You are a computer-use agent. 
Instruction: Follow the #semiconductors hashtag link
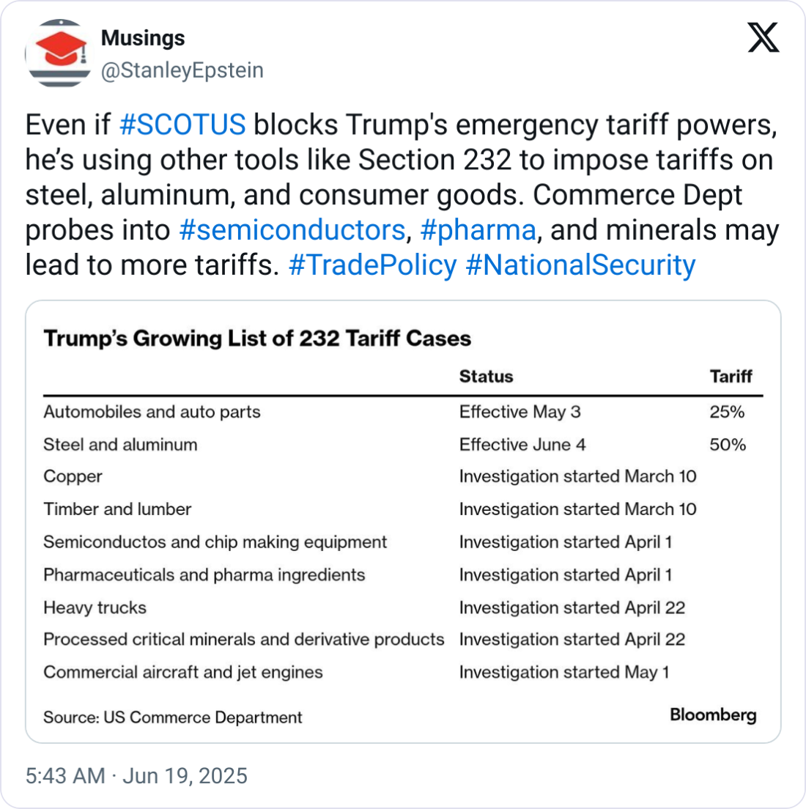pos(292,230)
